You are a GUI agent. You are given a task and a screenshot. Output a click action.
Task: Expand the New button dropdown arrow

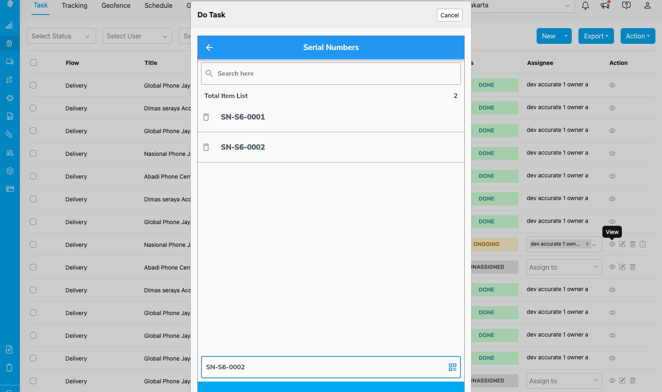click(566, 36)
